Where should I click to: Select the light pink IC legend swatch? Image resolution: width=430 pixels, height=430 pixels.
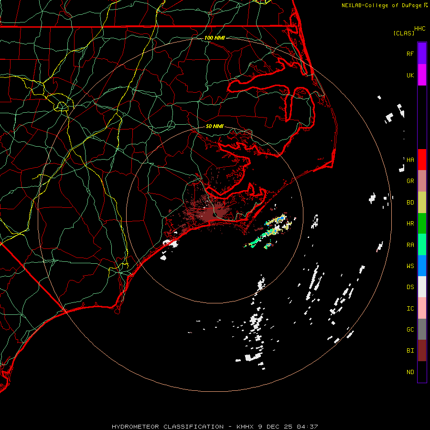(x=422, y=308)
